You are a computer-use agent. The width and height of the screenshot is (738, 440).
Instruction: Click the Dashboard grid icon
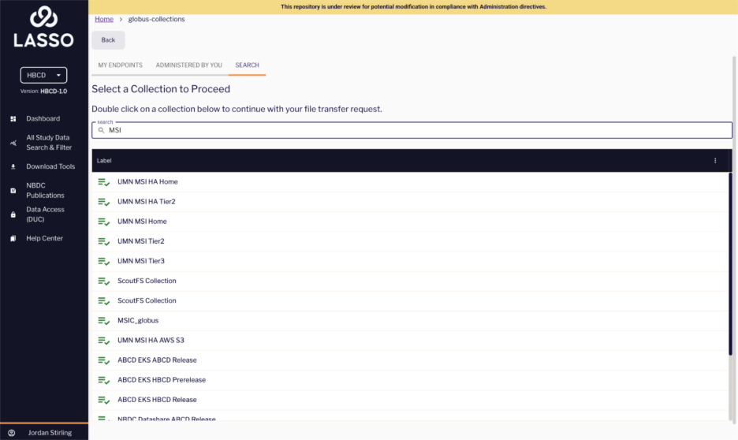pyautogui.click(x=13, y=119)
